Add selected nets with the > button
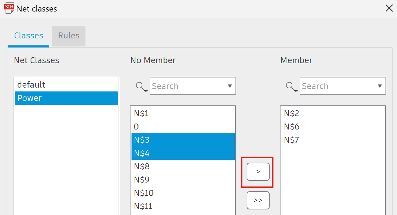Viewport: 397px width, 215px height. 258,172
